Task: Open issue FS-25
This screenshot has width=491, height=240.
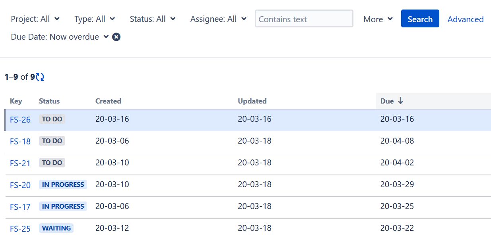Action: coord(20,228)
